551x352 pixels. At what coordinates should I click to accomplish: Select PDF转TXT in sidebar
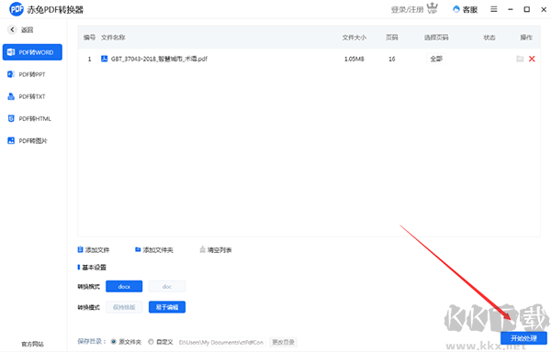(x=32, y=96)
